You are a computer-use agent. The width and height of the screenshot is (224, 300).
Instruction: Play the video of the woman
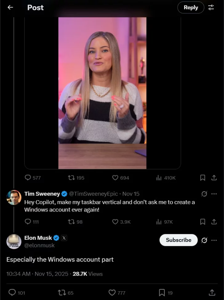click(x=102, y=93)
